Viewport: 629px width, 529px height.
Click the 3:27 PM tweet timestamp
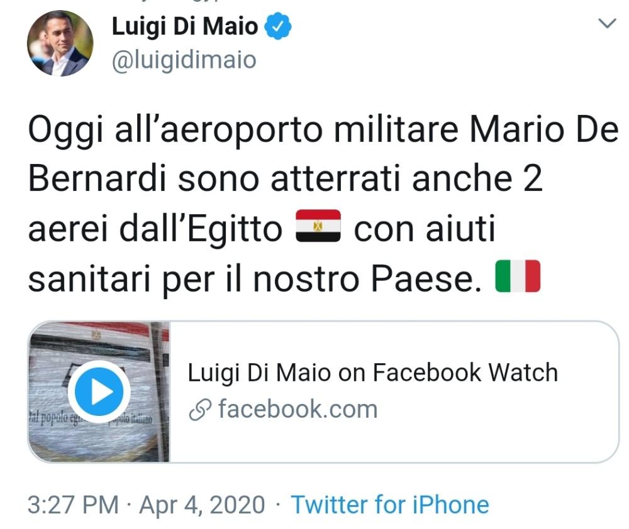pos(74,504)
